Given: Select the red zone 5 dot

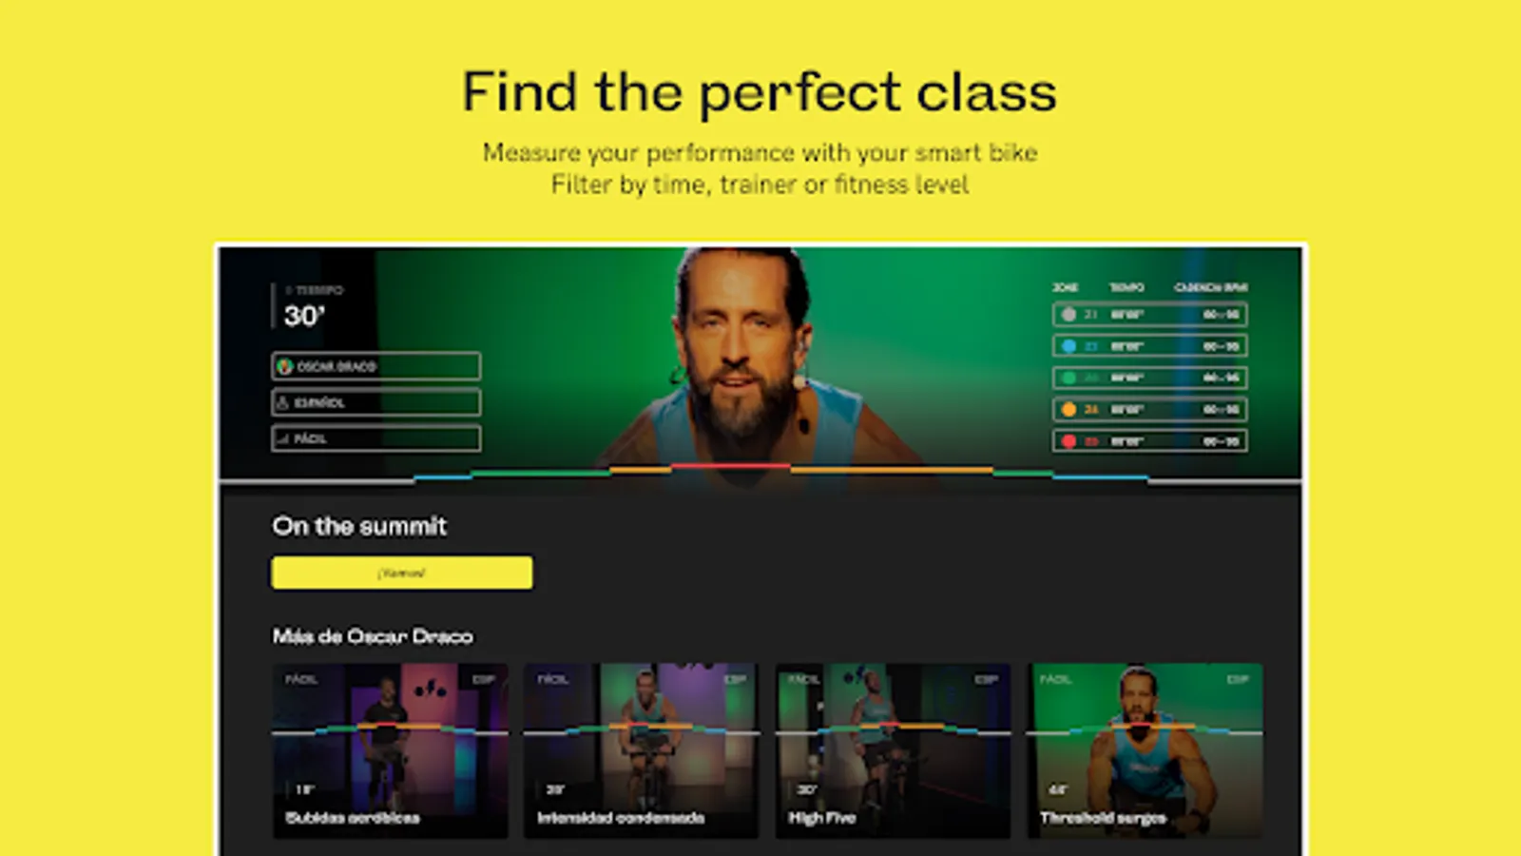Looking at the screenshot, I should tap(1069, 441).
